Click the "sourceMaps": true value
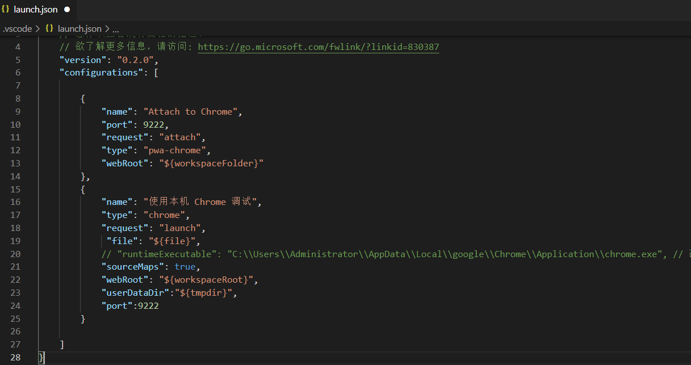The height and width of the screenshot is (365, 691). pos(185,266)
